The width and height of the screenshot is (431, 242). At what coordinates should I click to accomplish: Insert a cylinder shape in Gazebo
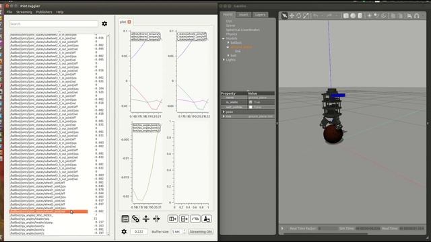[360, 16]
